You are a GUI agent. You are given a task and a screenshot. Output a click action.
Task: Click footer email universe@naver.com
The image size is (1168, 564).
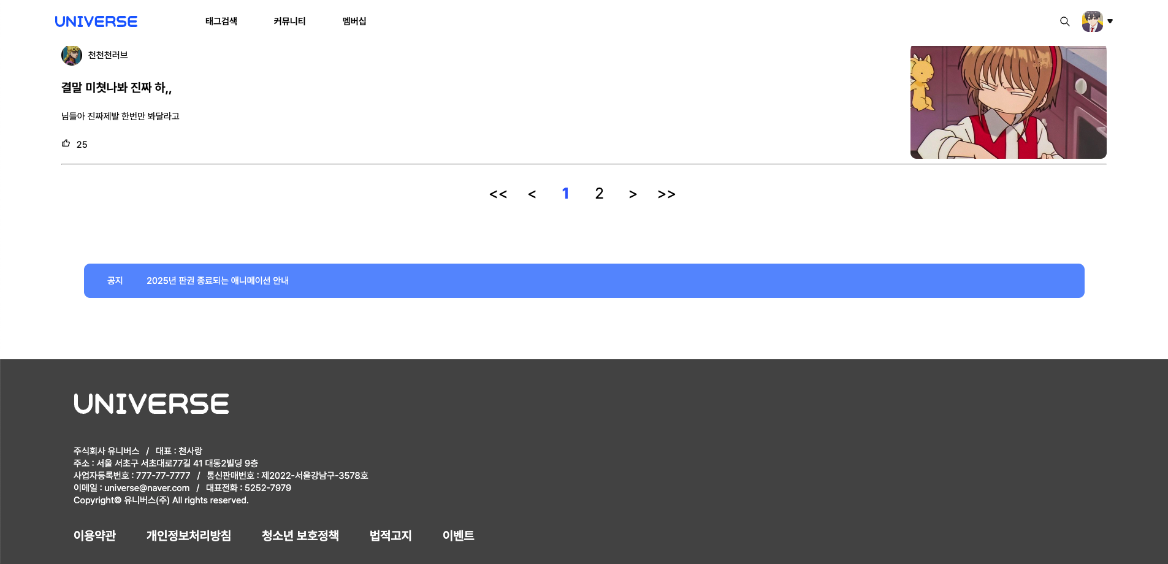147,488
